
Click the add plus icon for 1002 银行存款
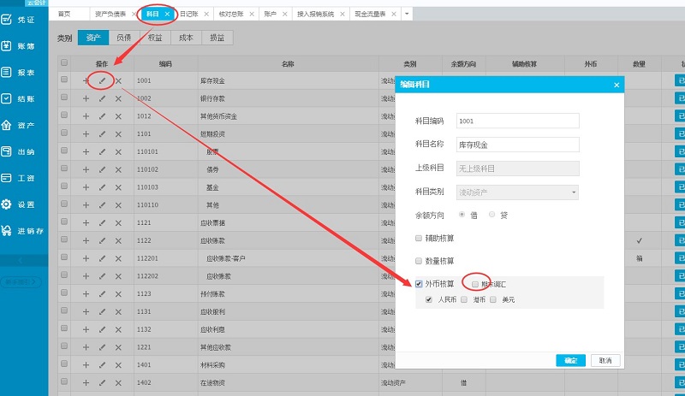(x=86, y=98)
